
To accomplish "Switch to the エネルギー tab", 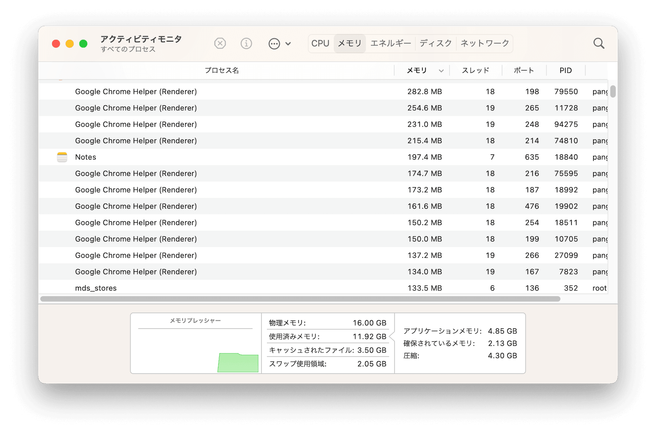I will pos(391,43).
